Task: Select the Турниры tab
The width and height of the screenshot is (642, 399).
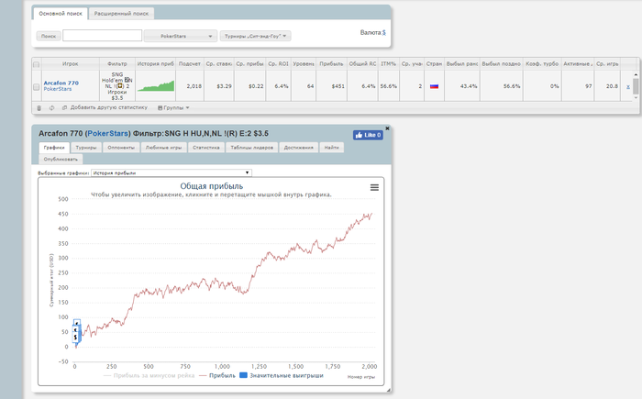Action: tap(86, 148)
